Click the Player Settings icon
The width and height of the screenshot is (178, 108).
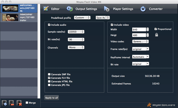point(107,9)
